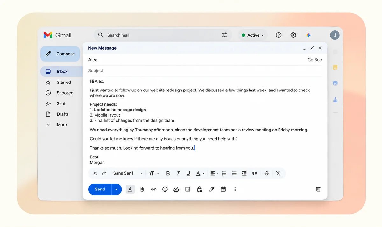
Task: Open the Help question mark icon
Action: pos(279,35)
